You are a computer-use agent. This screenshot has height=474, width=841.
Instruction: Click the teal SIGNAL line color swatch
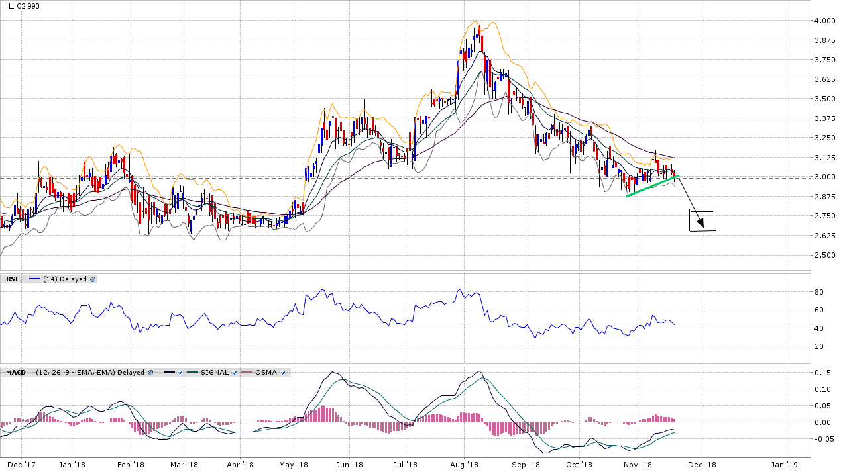[x=193, y=373]
